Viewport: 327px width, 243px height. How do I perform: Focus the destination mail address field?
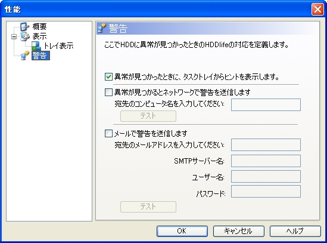tap(266, 144)
